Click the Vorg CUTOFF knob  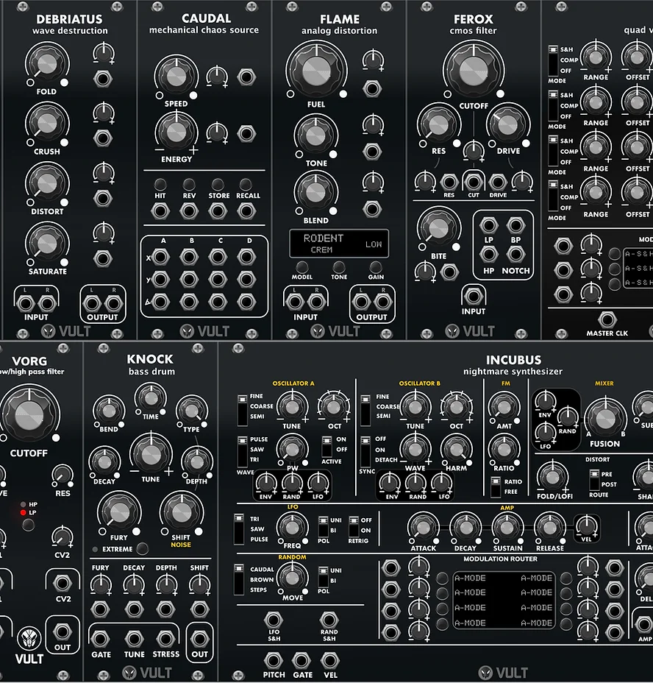click(x=29, y=414)
